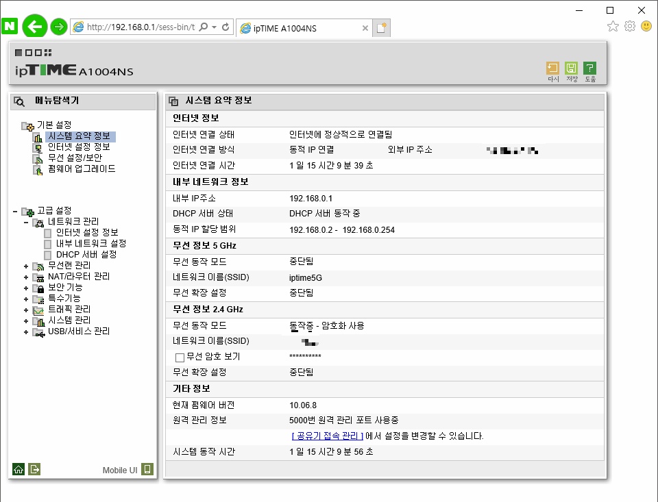The image size is (658, 502).
Task: Click the logout icon at sidebar bottom
Action: tap(34, 469)
